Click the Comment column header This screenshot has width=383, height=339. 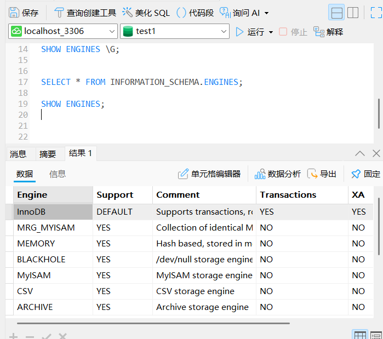204,195
